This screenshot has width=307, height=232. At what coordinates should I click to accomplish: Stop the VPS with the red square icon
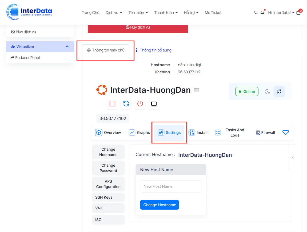(x=112, y=103)
